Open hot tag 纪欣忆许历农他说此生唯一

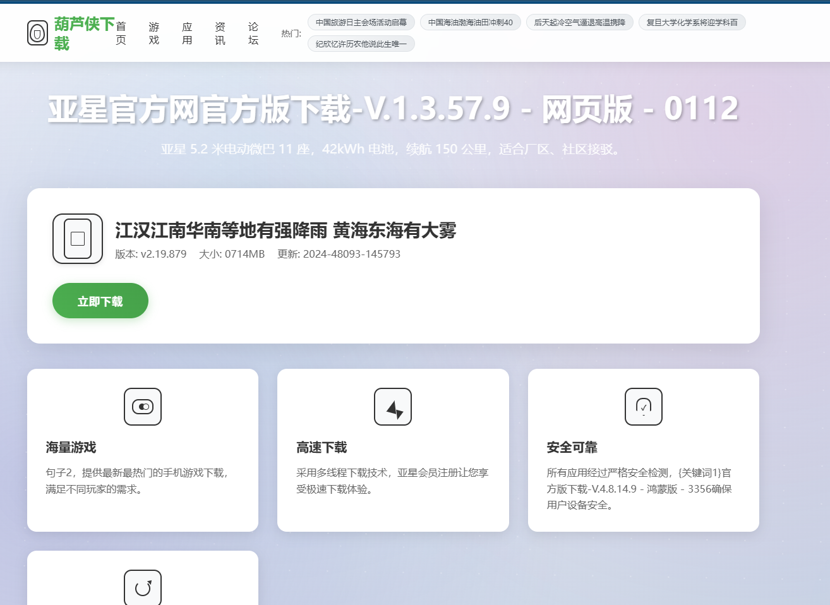pos(361,44)
